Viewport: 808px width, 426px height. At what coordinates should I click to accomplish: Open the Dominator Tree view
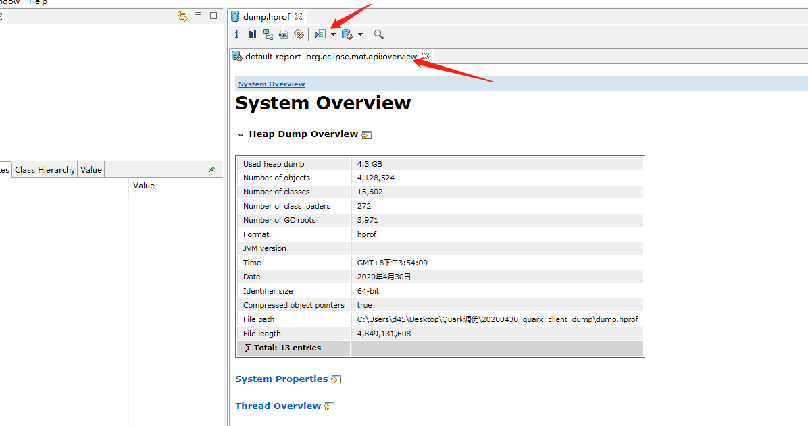268,34
